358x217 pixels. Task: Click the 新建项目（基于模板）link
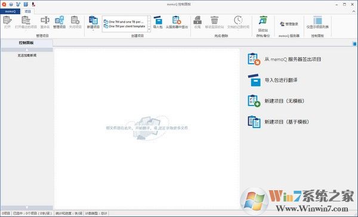tap(287, 122)
